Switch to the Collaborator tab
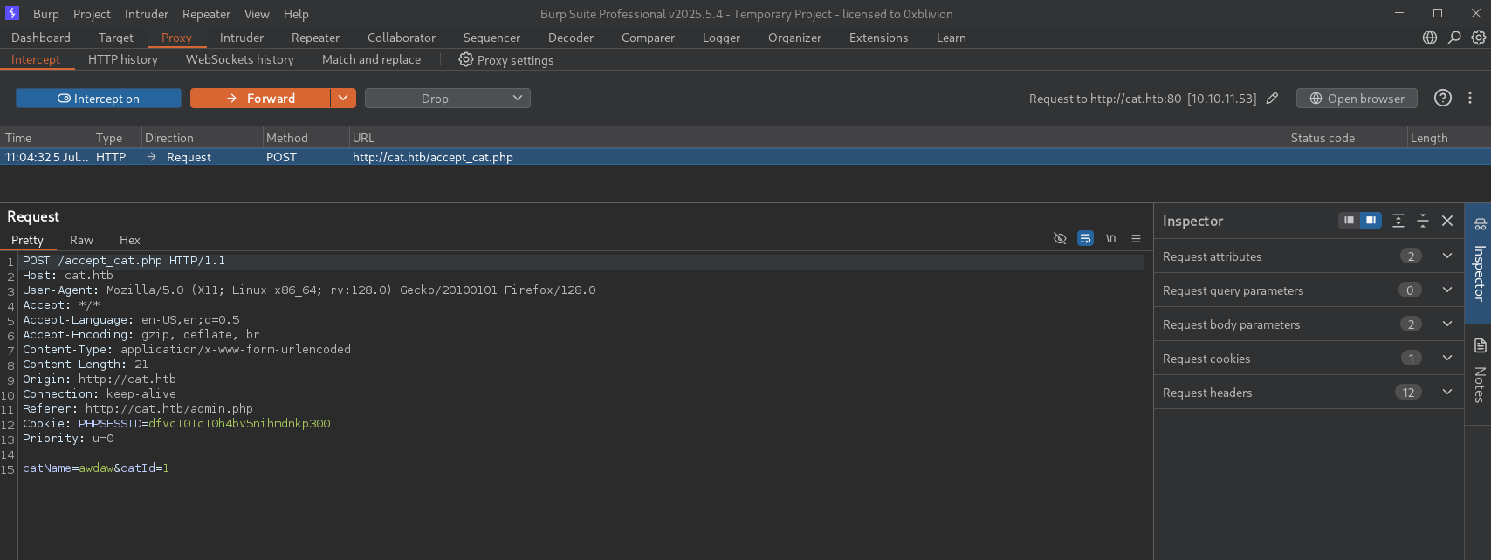The image size is (1491, 560). tap(402, 38)
